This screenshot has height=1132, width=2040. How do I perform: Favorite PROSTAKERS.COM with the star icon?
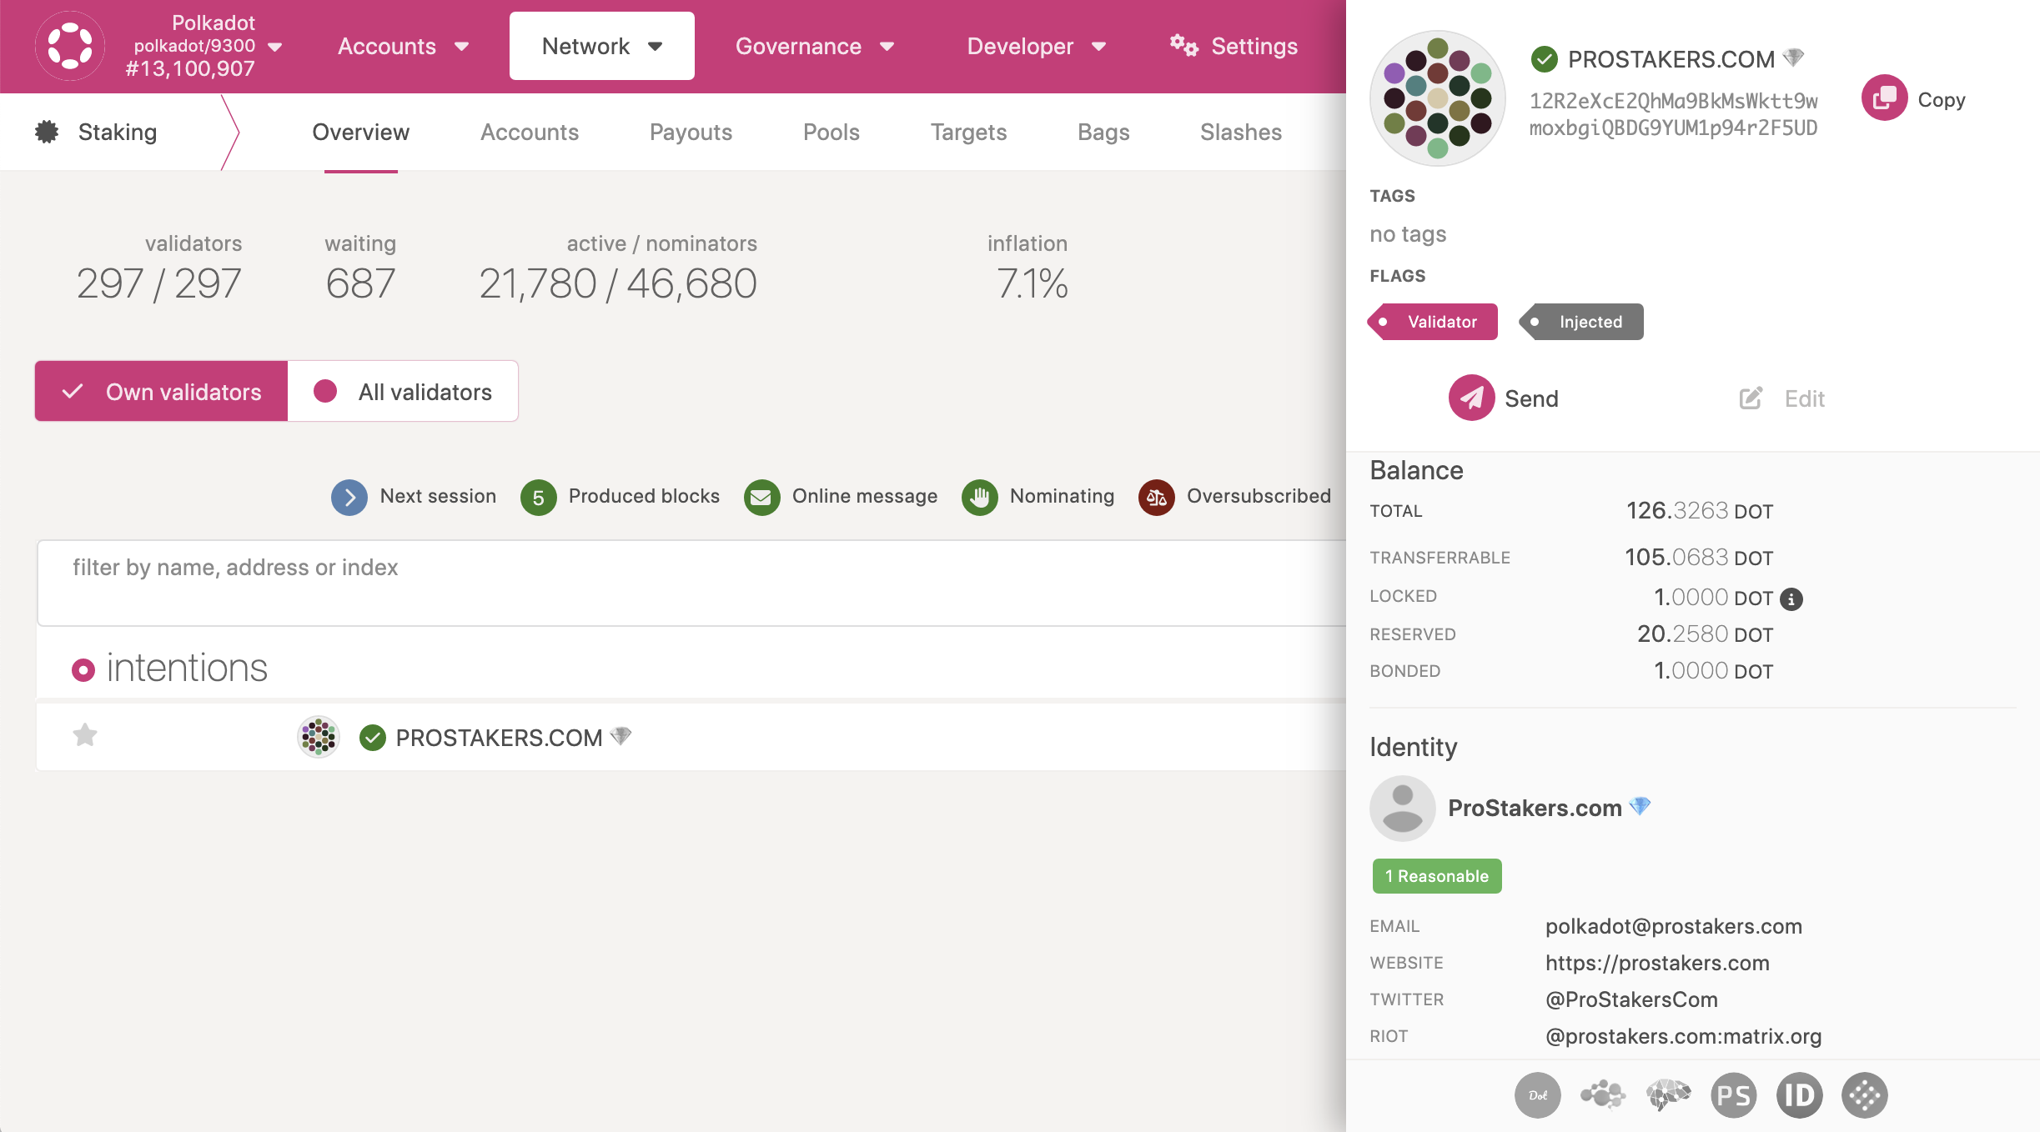[x=85, y=735]
